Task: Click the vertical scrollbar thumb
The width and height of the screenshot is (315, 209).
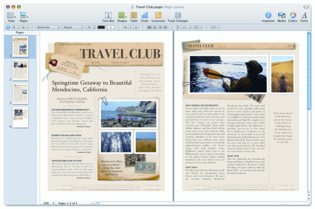Action: (309, 71)
